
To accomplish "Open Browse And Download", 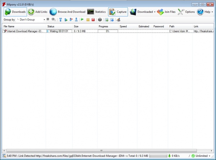I will point(68,12).
